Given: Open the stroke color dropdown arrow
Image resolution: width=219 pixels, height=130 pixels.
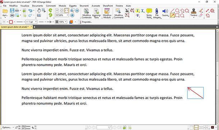Looking at the screenshot, I should click(14, 22).
